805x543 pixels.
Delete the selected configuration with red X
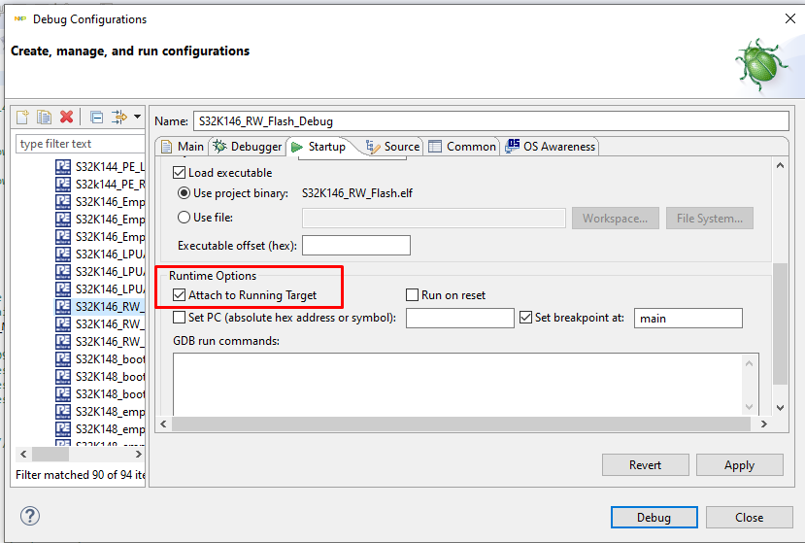pyautogui.click(x=66, y=117)
